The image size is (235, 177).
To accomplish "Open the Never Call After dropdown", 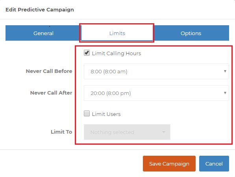I will 156,93.
